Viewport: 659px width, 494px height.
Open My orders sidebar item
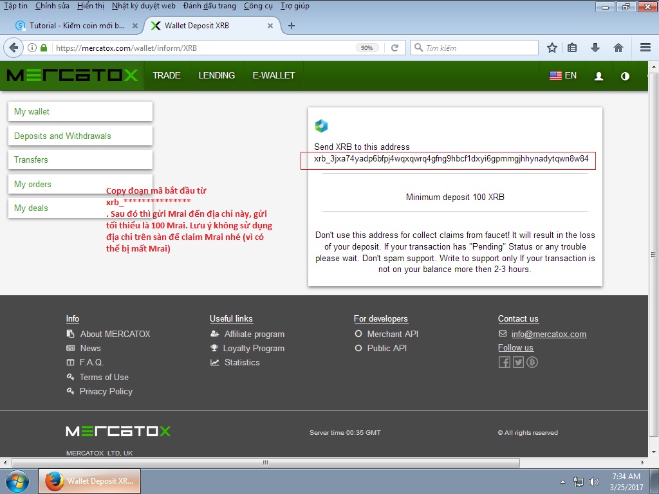[80, 184]
